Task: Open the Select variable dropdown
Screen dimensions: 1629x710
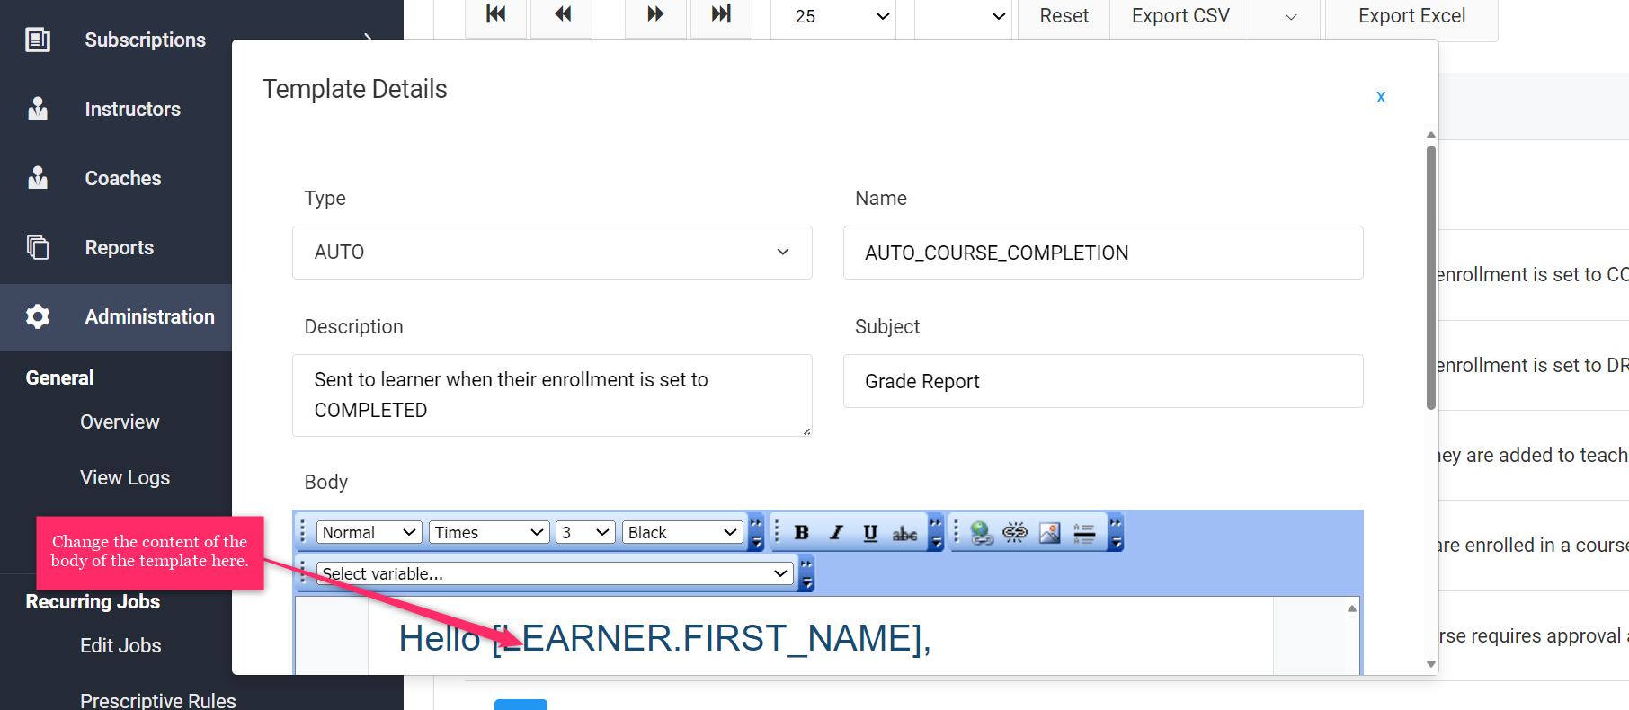Action: click(555, 573)
